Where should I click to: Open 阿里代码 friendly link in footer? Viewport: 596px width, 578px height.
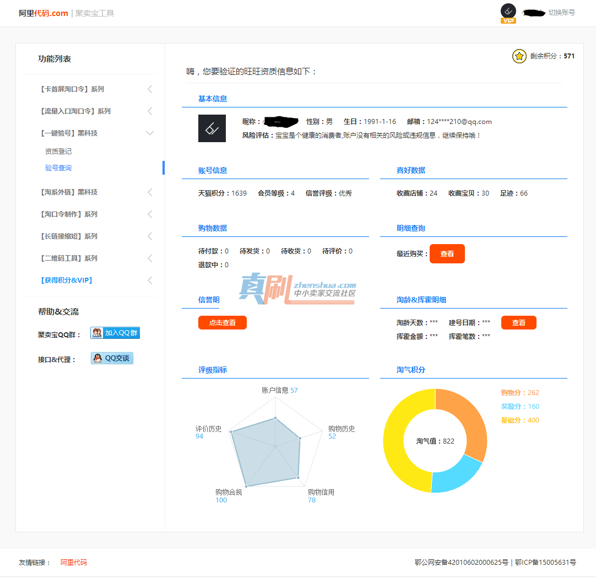(x=73, y=563)
